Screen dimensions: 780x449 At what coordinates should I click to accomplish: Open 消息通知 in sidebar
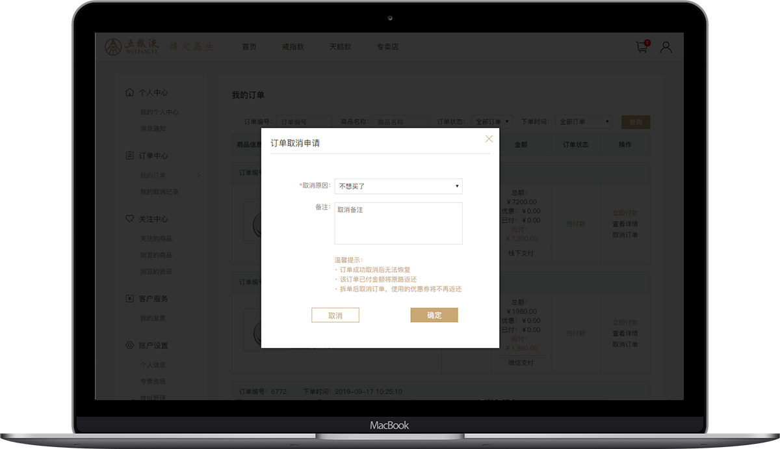click(x=153, y=128)
